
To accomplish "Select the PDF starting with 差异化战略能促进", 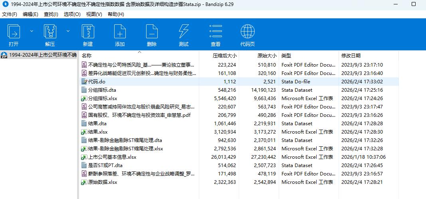I will [142, 73].
